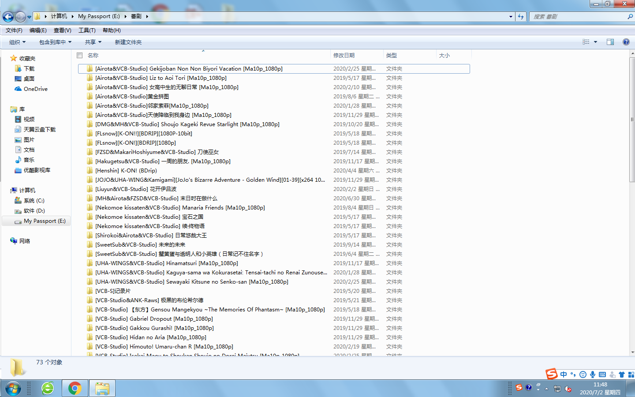Viewport: 635px width, 397px height.
Task: Select 收藏夹 in navigation pane
Action: 23,59
